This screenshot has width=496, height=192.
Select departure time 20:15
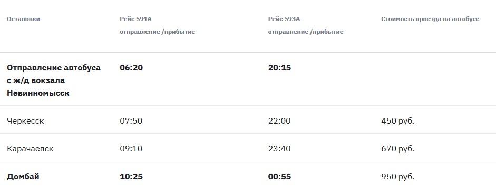point(280,68)
